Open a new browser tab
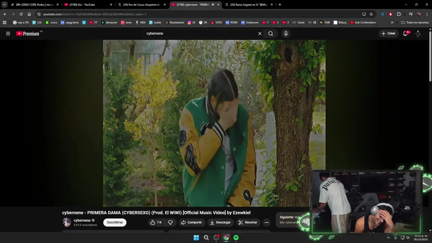432x243 pixels. click(x=280, y=5)
